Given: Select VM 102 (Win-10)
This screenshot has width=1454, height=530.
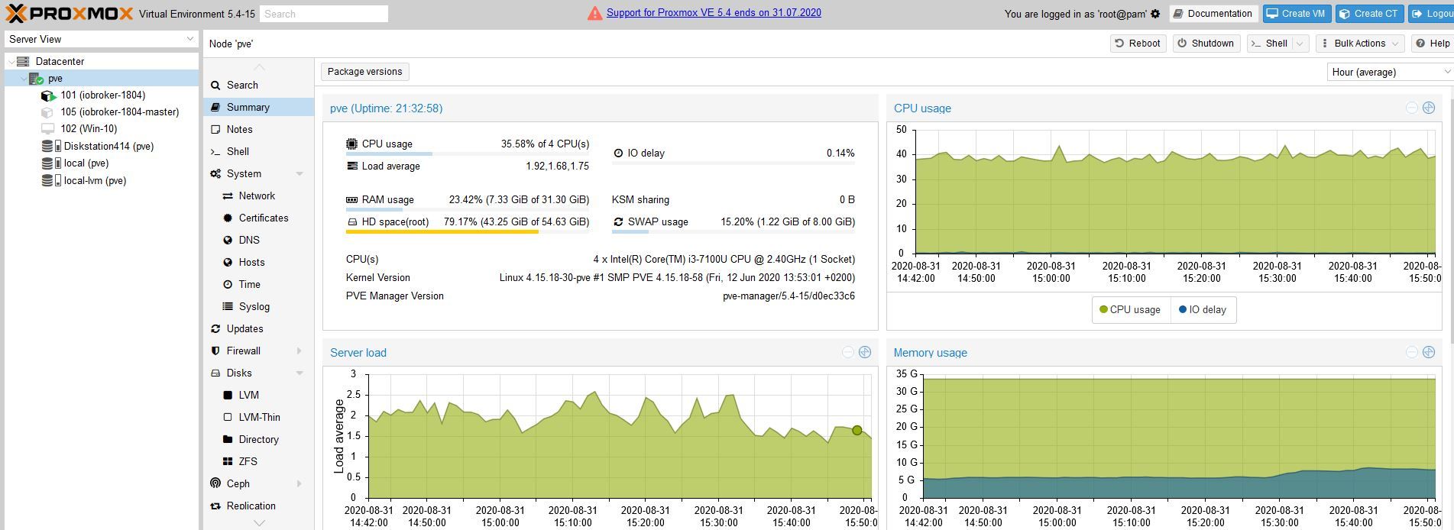Looking at the screenshot, I should click(89, 128).
